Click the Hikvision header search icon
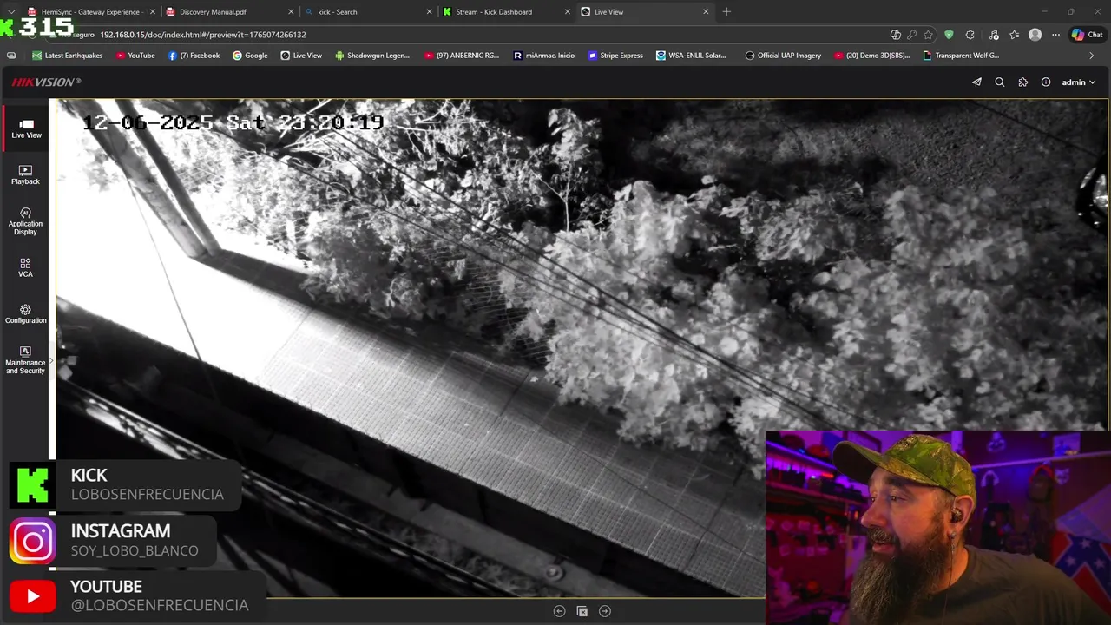This screenshot has height=625, width=1111. tap(1000, 82)
